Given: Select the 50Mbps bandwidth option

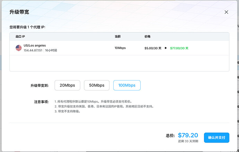Looking at the screenshot, I should [x=97, y=85].
